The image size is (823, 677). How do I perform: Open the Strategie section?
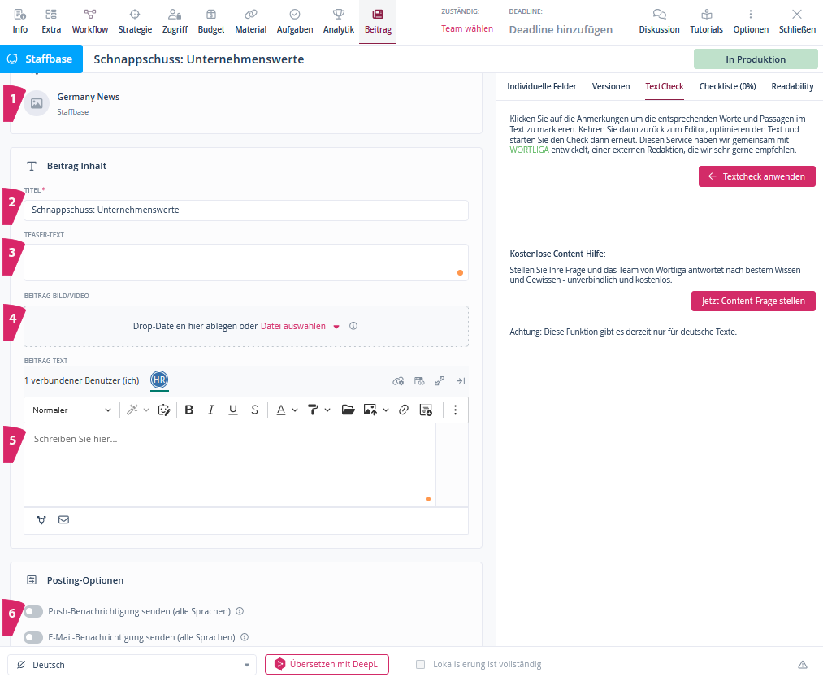pyautogui.click(x=135, y=21)
